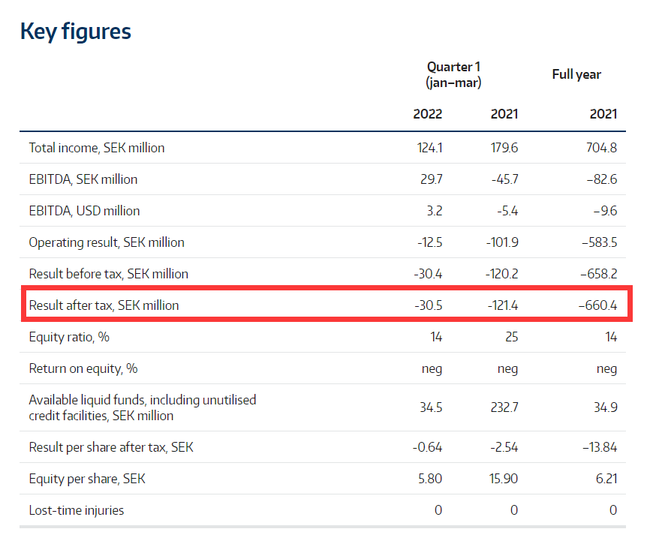Screen dimensions: 647x544
Task: Click the Equity per share, SEK label
Action: 87,479
